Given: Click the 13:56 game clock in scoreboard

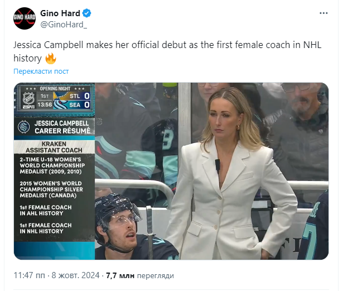Looking at the screenshot, I should tap(45, 105).
